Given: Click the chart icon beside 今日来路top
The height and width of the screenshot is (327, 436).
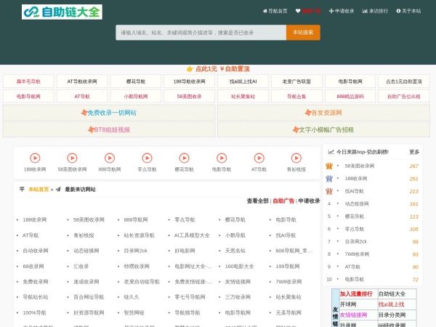Looking at the screenshot, I should pos(331,152).
